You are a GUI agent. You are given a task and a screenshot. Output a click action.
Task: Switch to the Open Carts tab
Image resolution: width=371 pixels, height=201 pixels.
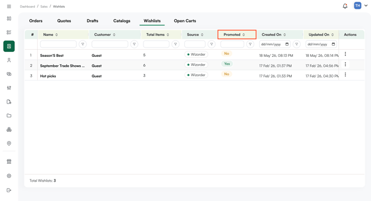185,21
